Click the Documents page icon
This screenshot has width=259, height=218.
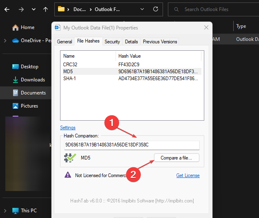click(x=16, y=93)
